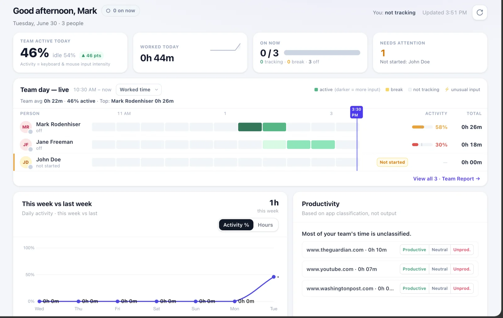Open the Worked time dropdown
Screen dimensions: 503x318
coord(139,90)
